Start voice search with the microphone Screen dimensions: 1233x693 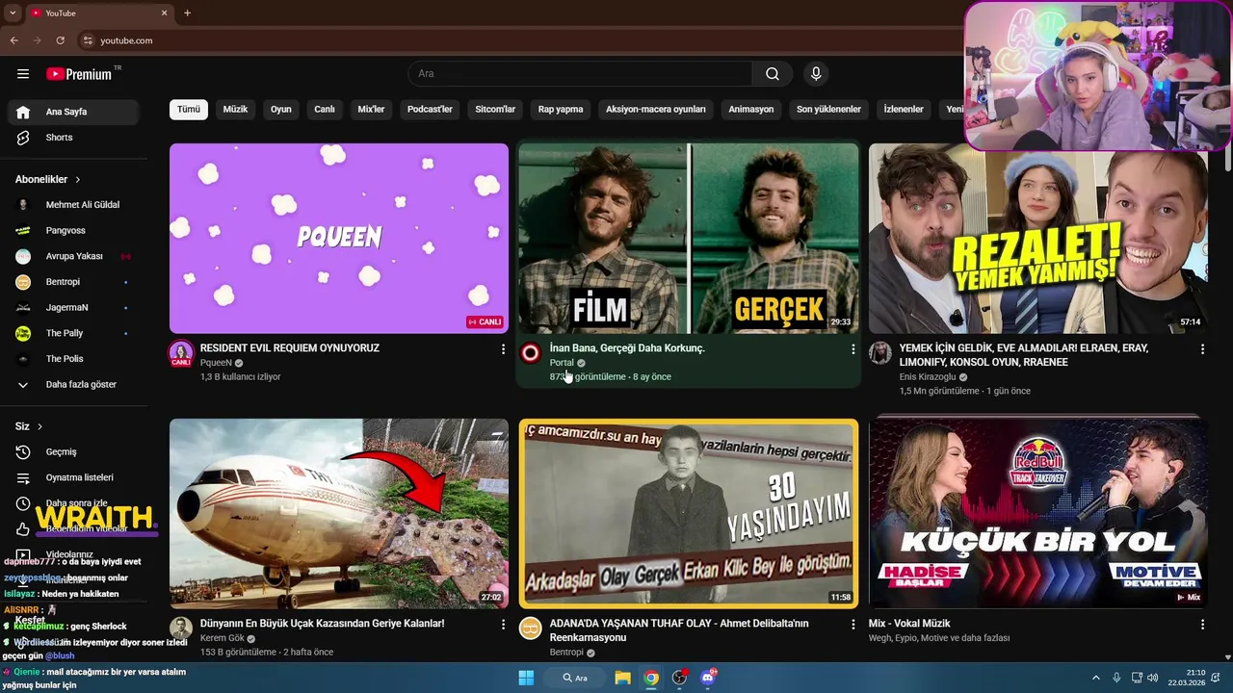tap(816, 74)
